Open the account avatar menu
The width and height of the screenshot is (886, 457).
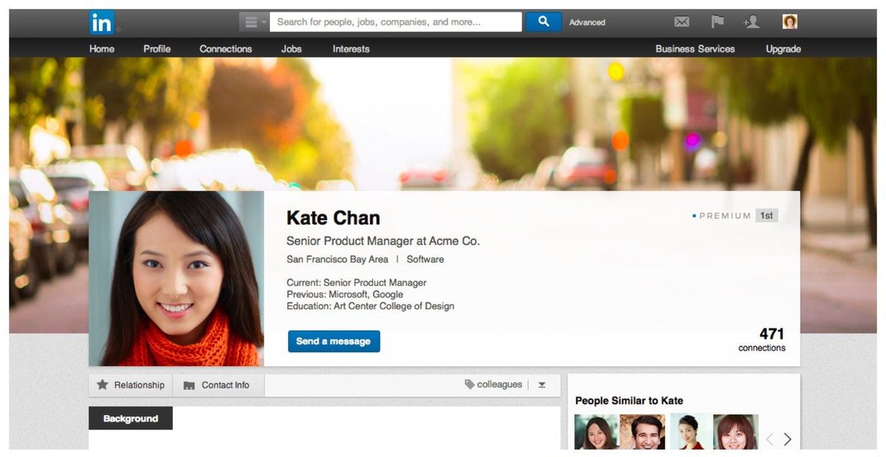point(790,22)
